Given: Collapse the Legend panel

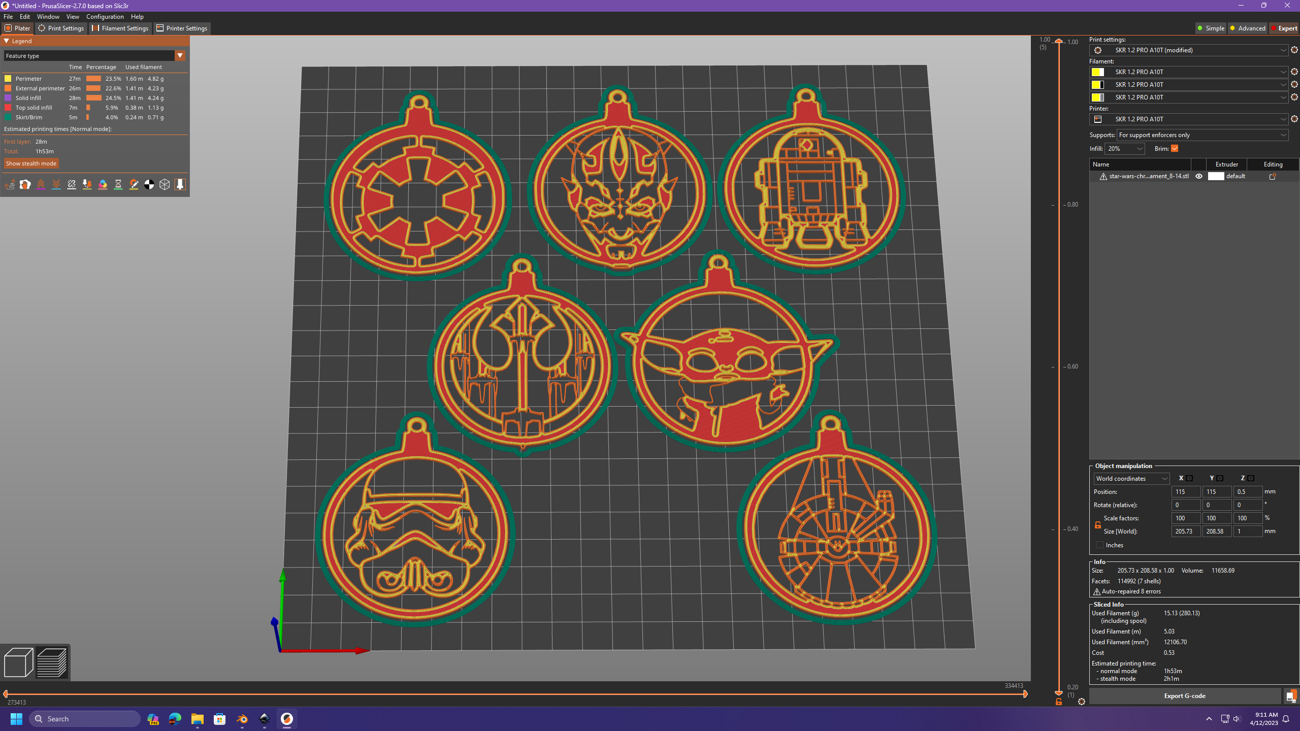Looking at the screenshot, I should point(7,41).
